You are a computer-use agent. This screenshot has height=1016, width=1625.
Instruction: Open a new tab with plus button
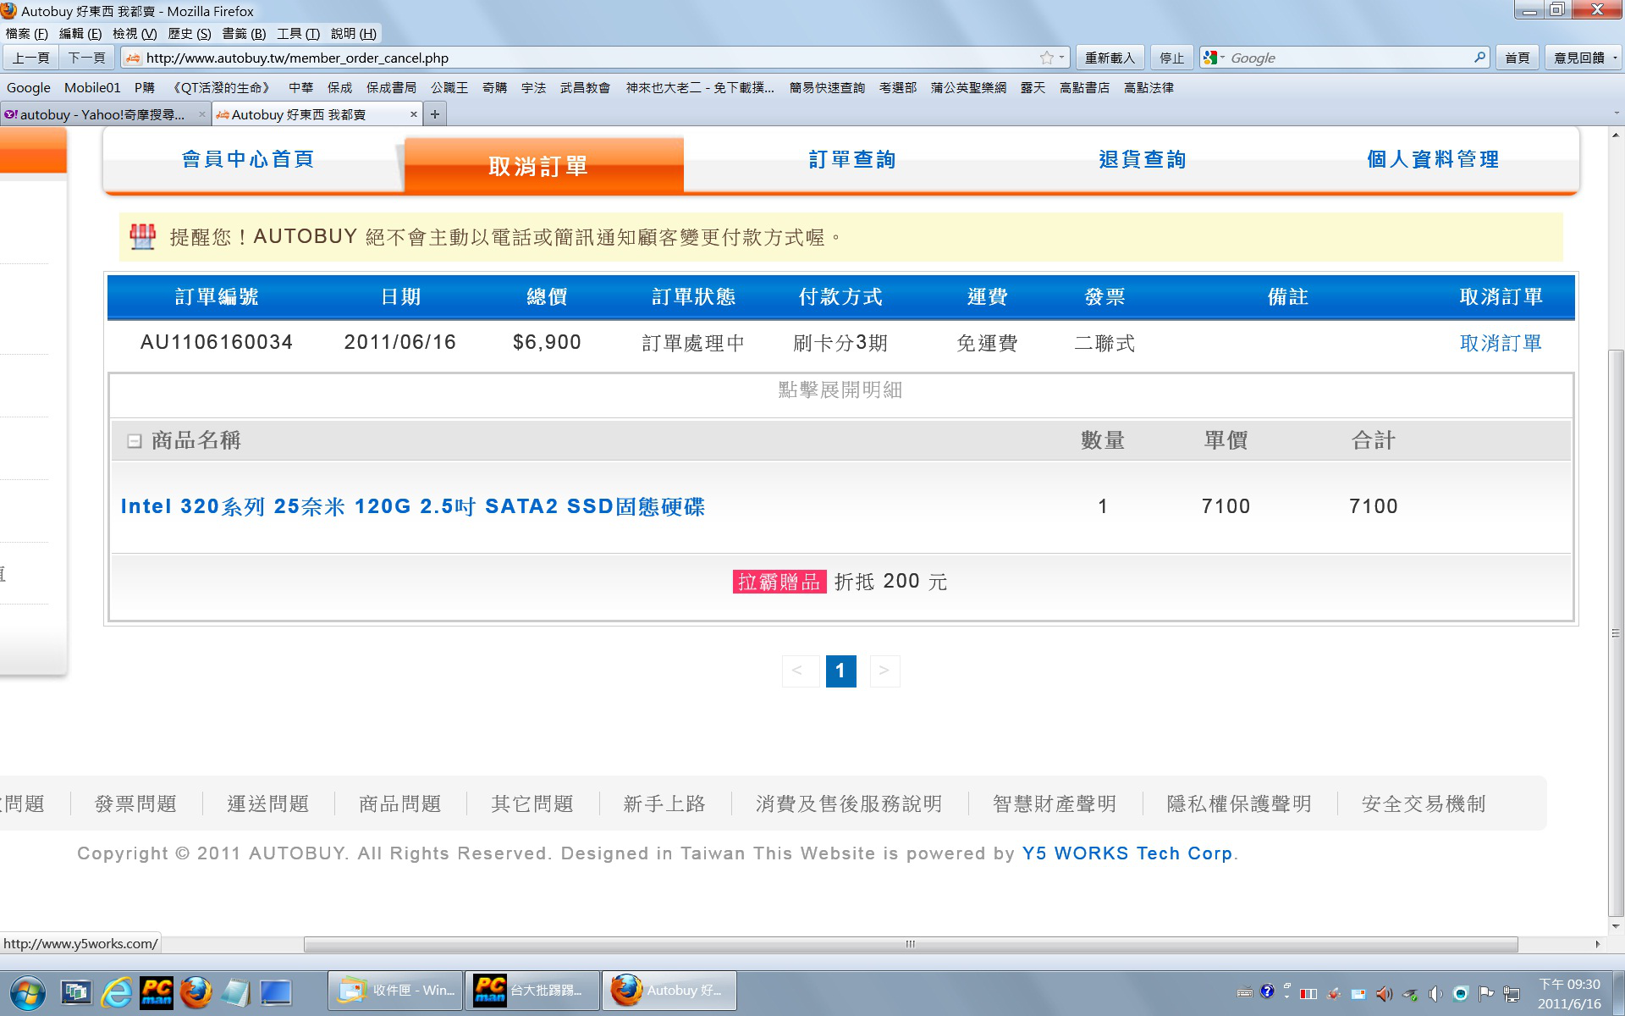coord(435,114)
